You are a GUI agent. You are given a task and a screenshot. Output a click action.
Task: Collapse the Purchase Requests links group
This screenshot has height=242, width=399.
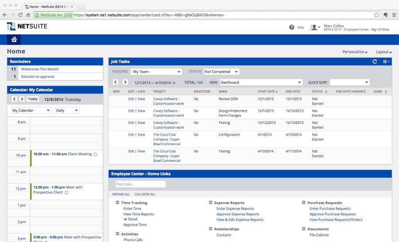(304, 203)
